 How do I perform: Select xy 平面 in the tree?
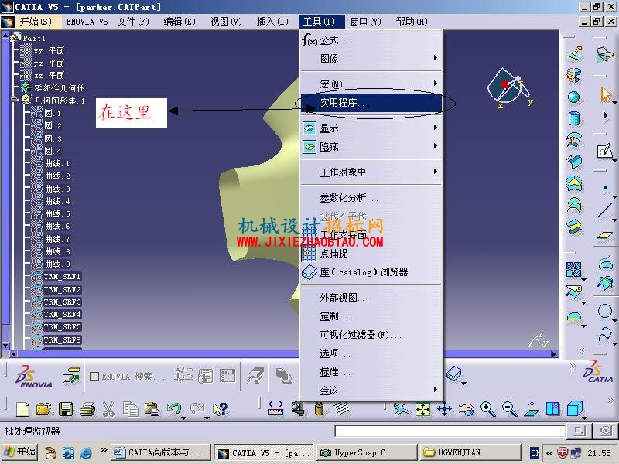click(x=49, y=51)
